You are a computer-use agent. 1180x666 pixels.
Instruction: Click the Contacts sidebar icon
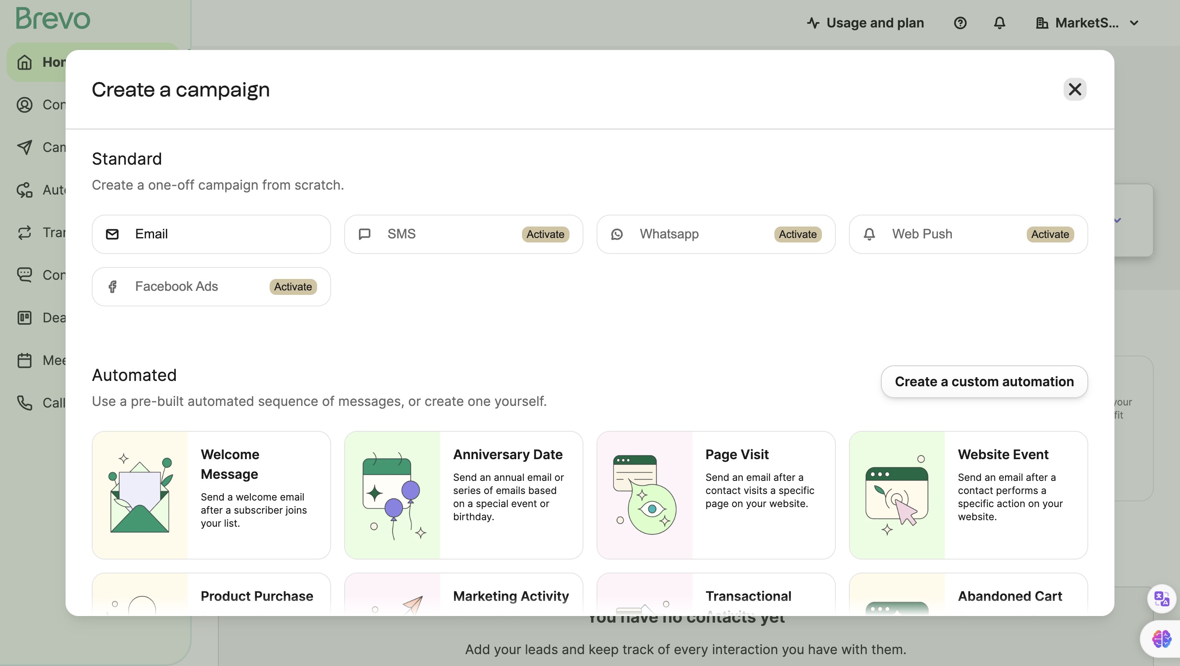coord(25,105)
